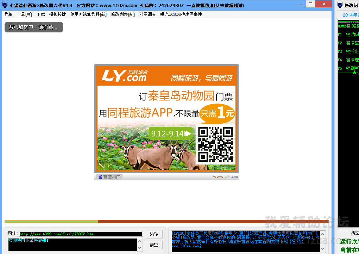
Task: Open 使用方法和教程[新] menu
Action: pyautogui.click(x=88, y=14)
